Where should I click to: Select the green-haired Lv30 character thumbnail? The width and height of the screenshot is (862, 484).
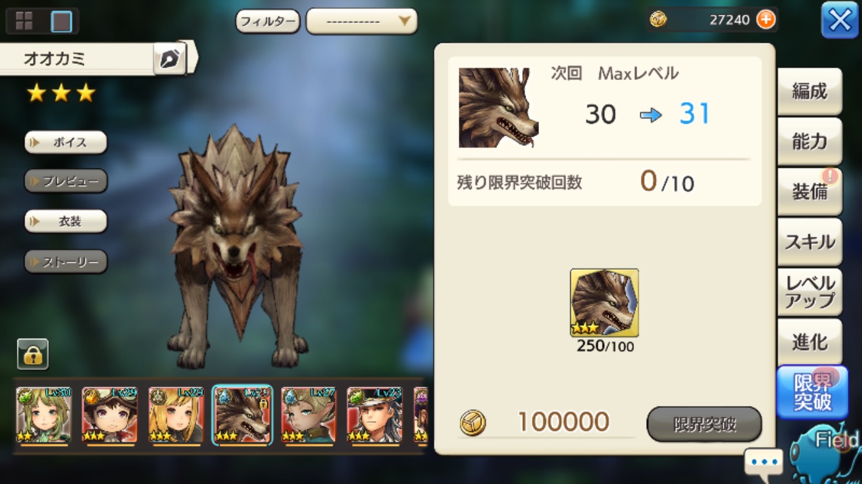(x=43, y=416)
